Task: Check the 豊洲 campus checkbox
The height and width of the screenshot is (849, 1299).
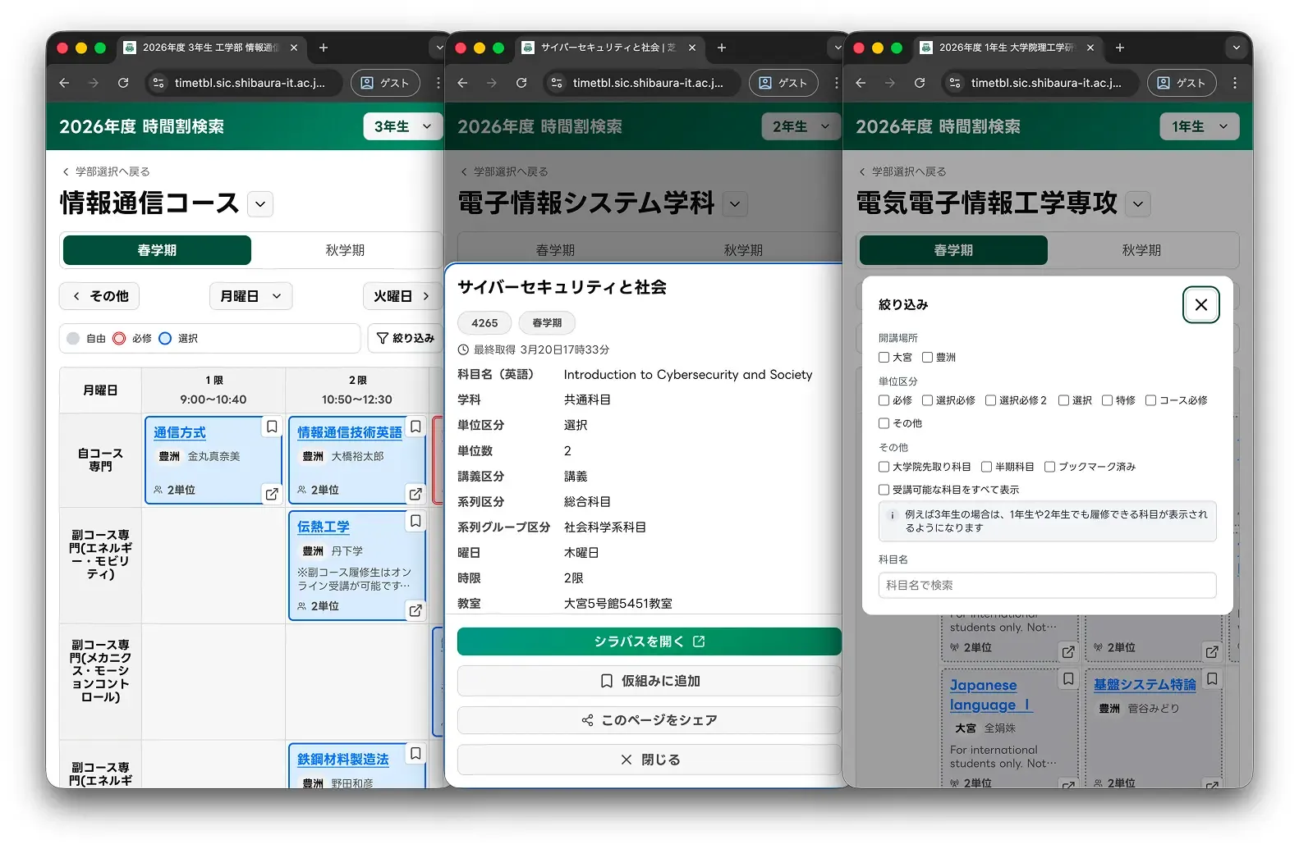Action: [x=927, y=358]
